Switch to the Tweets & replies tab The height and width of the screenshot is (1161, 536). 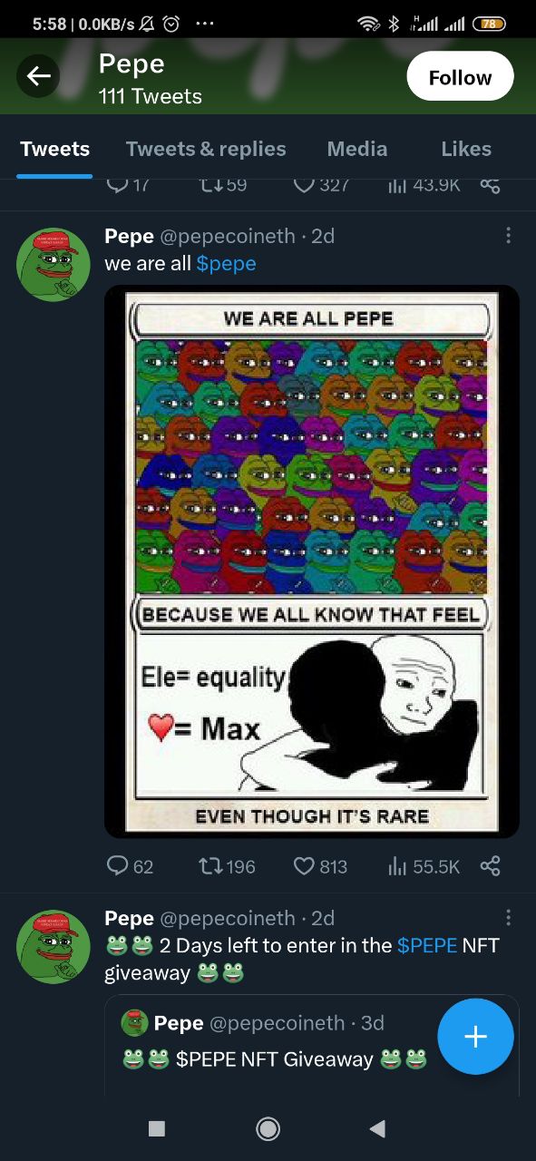click(x=206, y=149)
